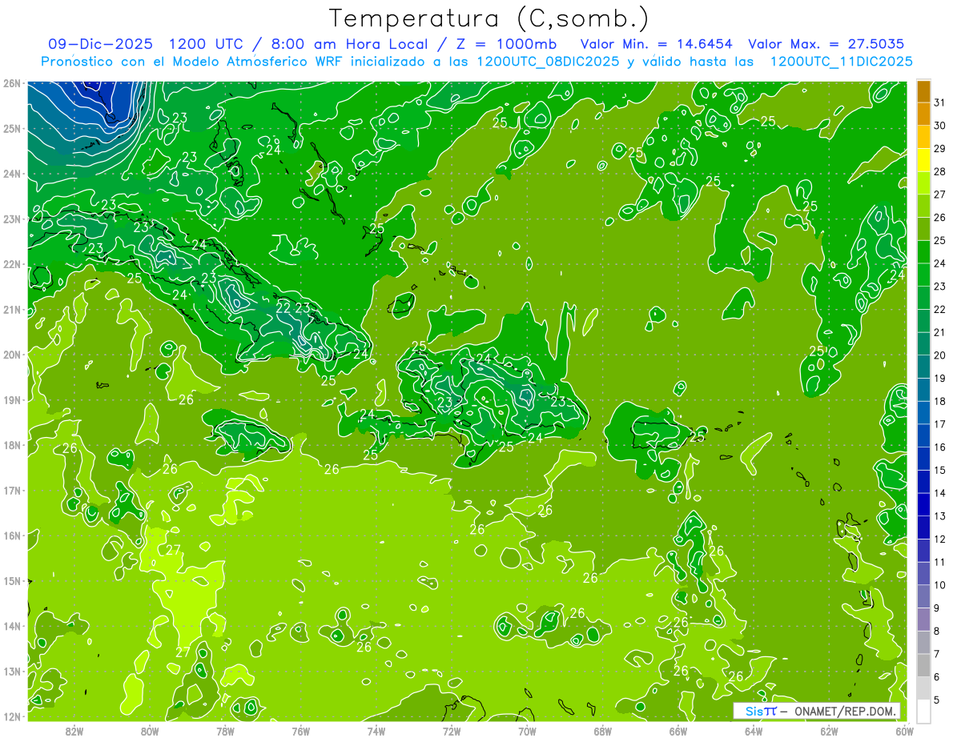Click the 82W longitude axis label
The width and height of the screenshot is (961, 742).
click(x=74, y=731)
